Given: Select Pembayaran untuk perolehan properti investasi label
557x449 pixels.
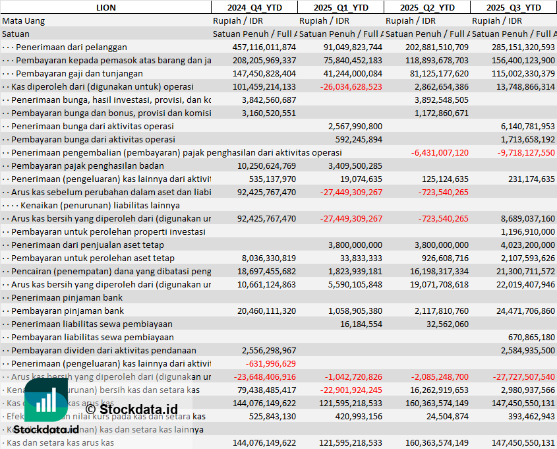Looking at the screenshot, I should pyautogui.click(x=108, y=231).
